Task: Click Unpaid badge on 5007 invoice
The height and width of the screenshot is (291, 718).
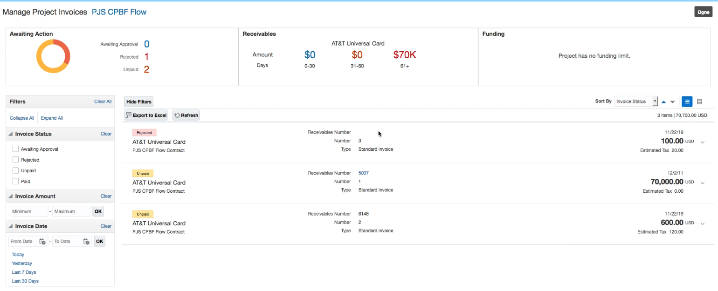Action: tap(143, 173)
